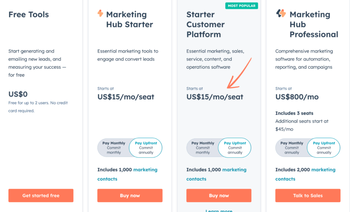The image size is (350, 212).
Task: Click the Free Tools plan heading
Action: (29, 15)
